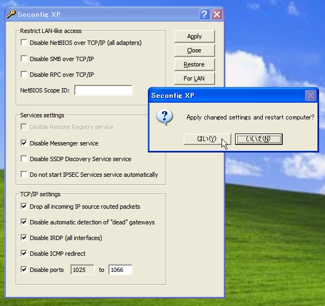Click the Close button
This screenshot has height=306, width=325.
[x=194, y=50]
